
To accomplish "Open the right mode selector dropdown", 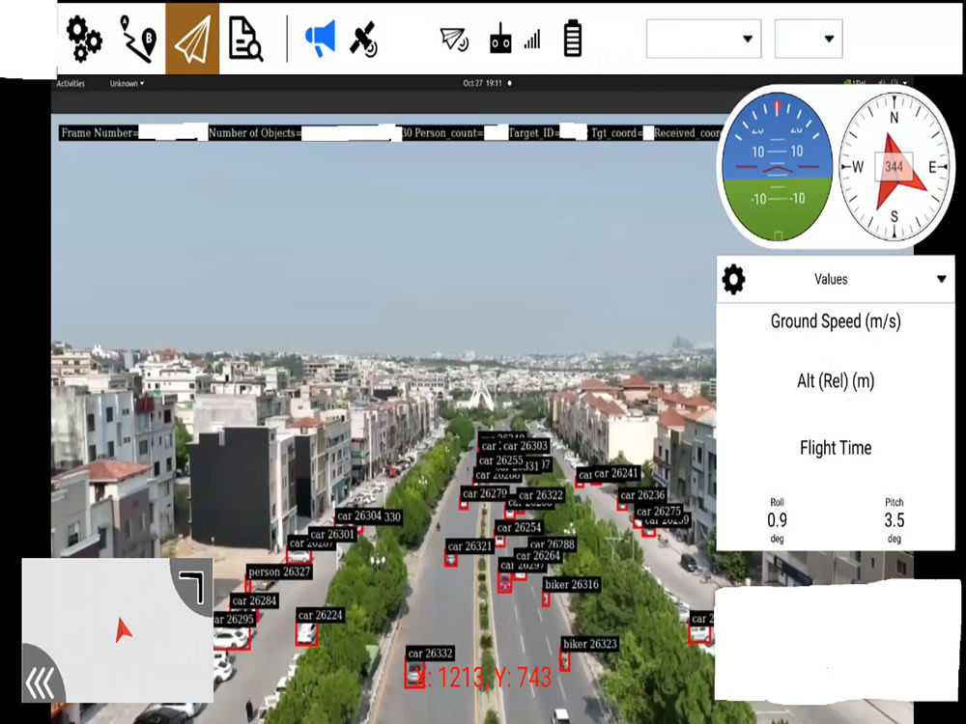I will [x=809, y=39].
